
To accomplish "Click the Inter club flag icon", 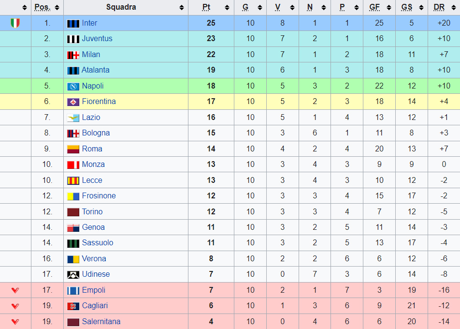I will [73, 24].
